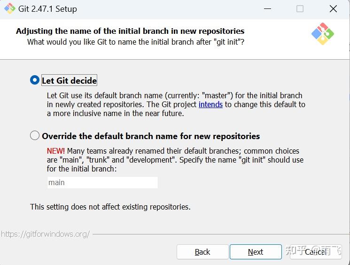The height and width of the screenshot is (265, 350).
Task: Choose the "Override the default branch name" radio option
Action: 35,136
